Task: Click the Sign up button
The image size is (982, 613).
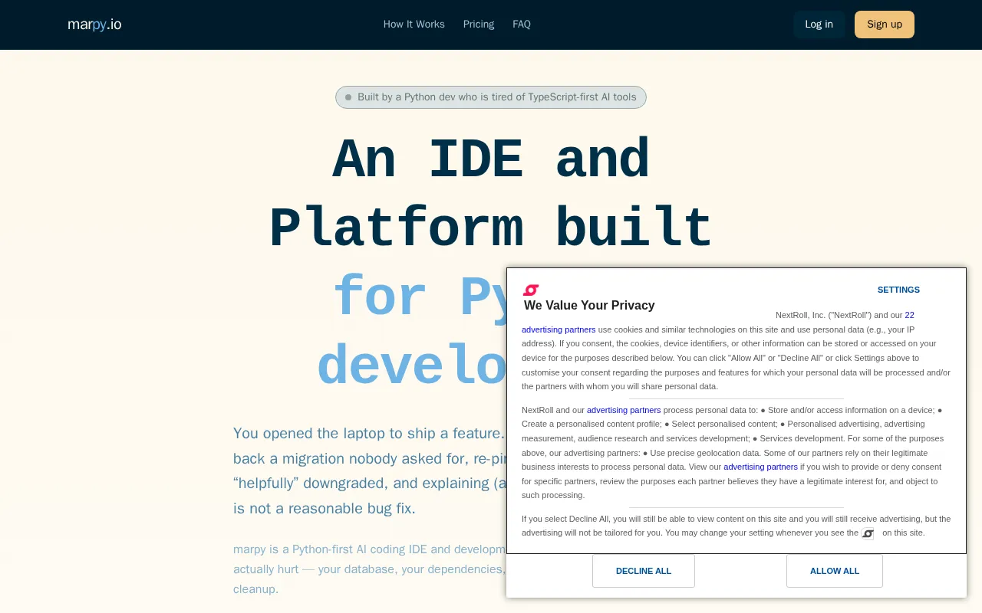Action: (885, 25)
